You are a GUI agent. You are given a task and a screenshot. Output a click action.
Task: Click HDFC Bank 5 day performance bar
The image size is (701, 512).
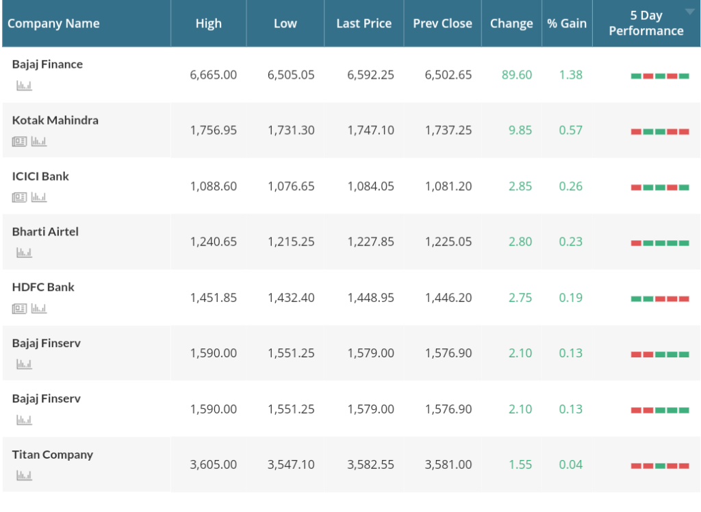click(x=660, y=298)
